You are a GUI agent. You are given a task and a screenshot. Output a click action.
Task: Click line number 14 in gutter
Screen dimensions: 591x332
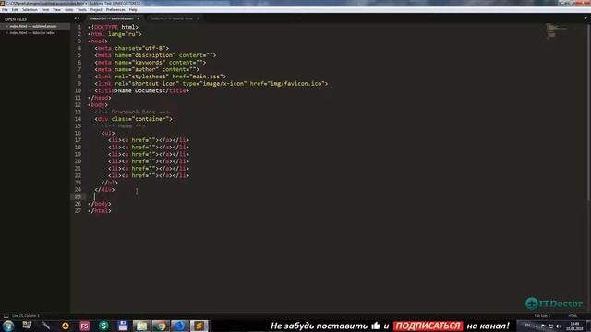78,119
